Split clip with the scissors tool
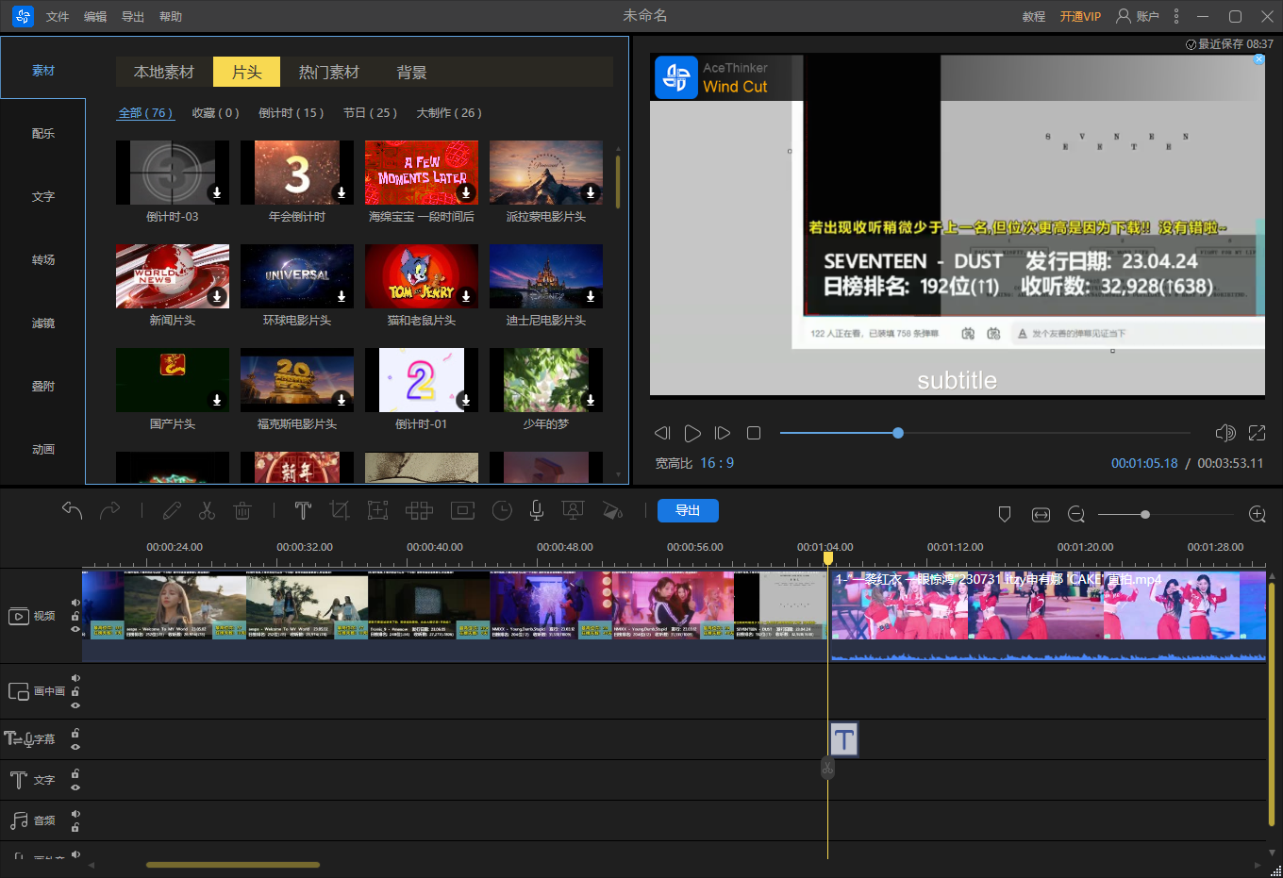The height and width of the screenshot is (878, 1283). [x=207, y=510]
